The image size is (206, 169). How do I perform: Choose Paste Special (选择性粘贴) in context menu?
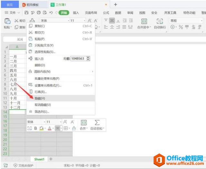[x=61, y=52]
